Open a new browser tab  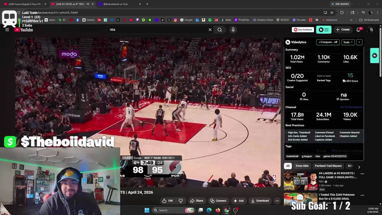click(147, 4)
